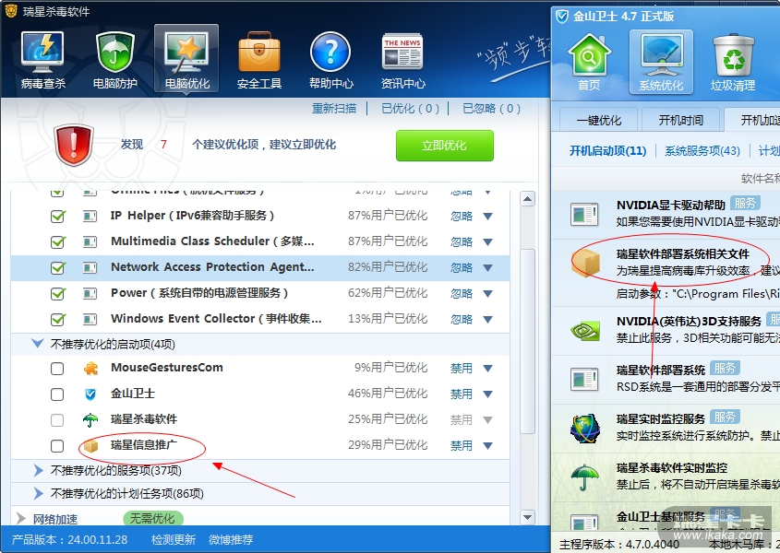Expand the 网络加速 section
This screenshot has height=553, width=780.
[x=21, y=519]
